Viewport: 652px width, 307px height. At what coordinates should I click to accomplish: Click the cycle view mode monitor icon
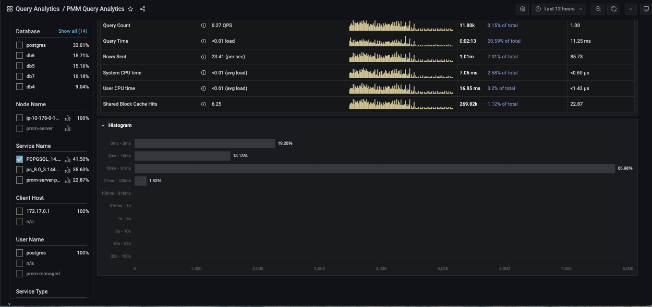(646, 9)
